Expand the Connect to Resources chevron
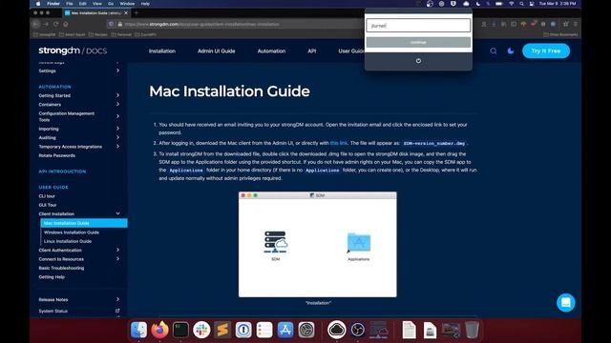 (117, 258)
